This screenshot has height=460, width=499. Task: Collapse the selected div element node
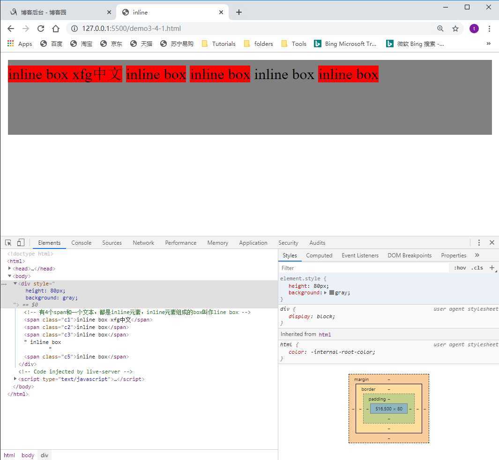tap(15, 283)
